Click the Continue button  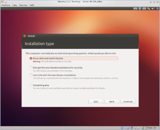128,102
